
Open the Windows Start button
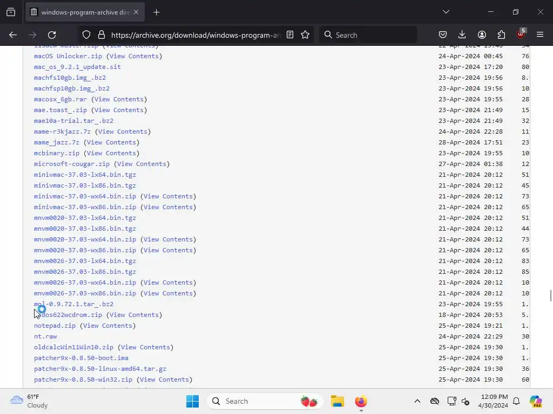point(193,401)
